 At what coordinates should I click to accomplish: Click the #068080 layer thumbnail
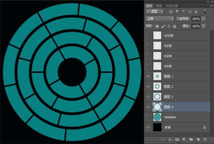(157, 117)
